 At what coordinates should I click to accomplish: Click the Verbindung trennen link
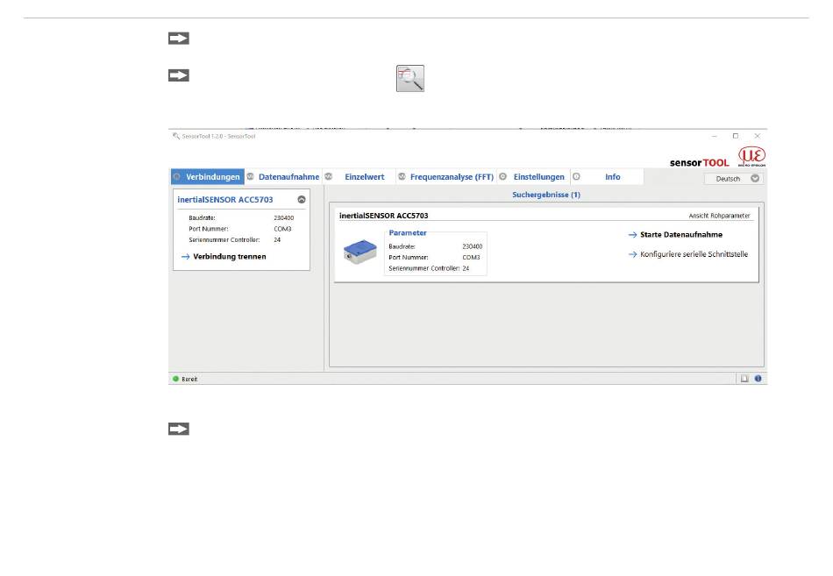click(230, 257)
